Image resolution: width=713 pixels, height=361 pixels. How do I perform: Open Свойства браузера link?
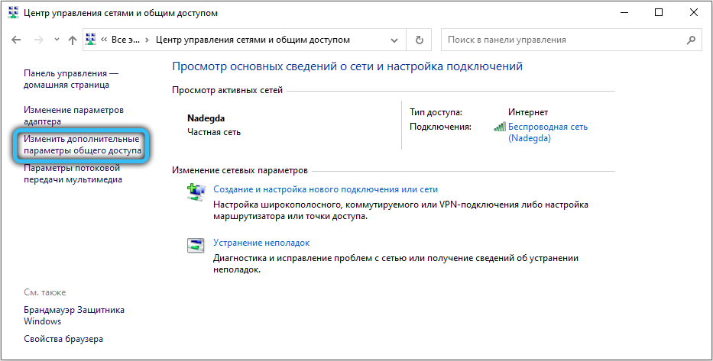(63, 338)
